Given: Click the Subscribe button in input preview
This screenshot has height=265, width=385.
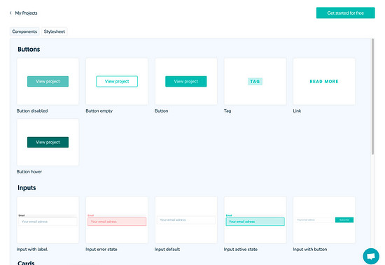Looking at the screenshot, I should coord(344,220).
